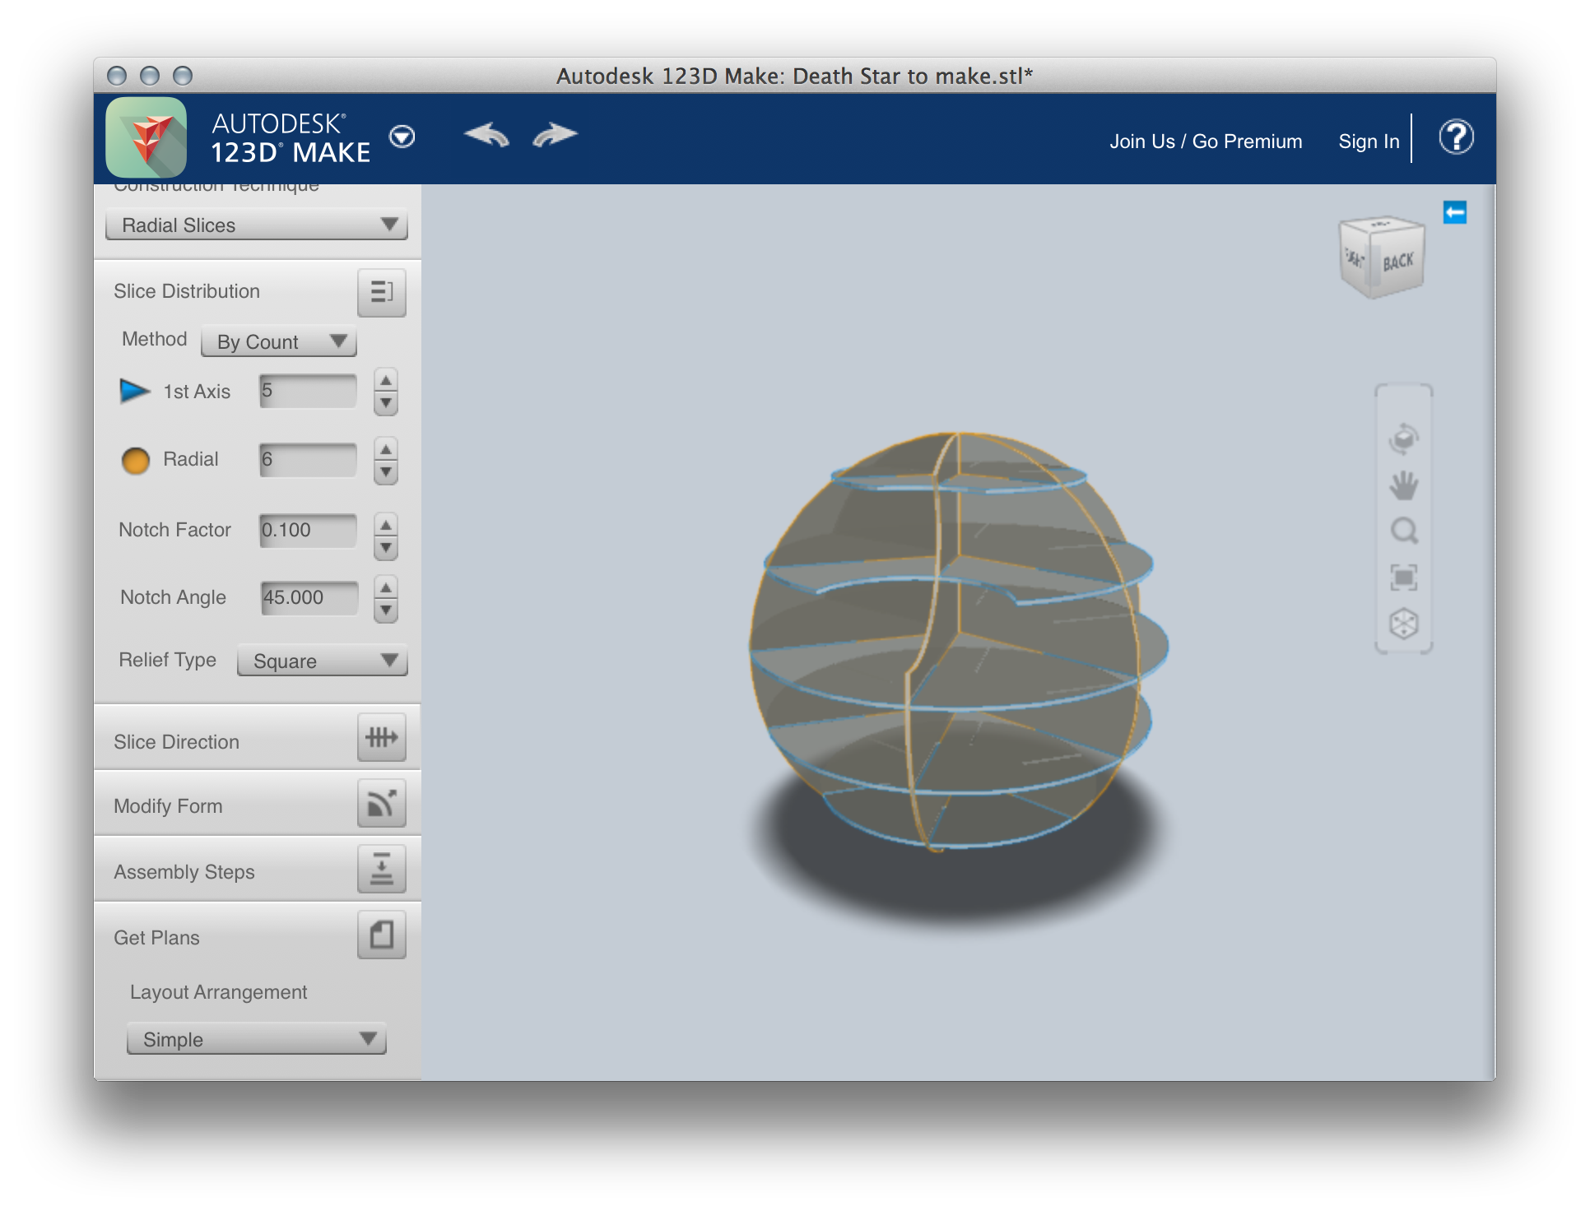The image size is (1590, 1211).
Task: Select the orbit tool in navigation bar
Action: [1403, 438]
